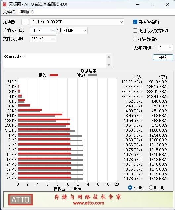Minimize the ATTO window

click(x=138, y=4)
